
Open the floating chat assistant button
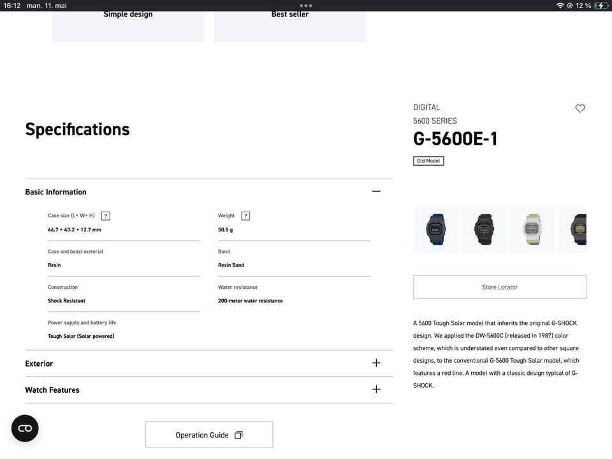click(25, 428)
